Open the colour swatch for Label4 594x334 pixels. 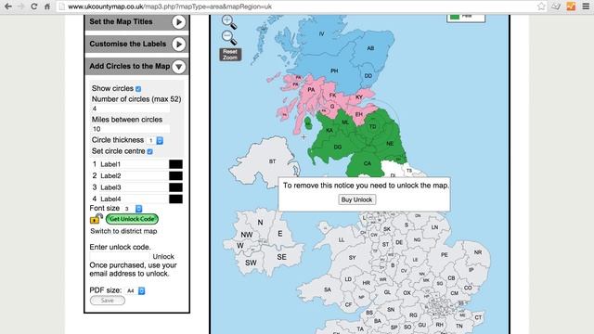(x=175, y=199)
